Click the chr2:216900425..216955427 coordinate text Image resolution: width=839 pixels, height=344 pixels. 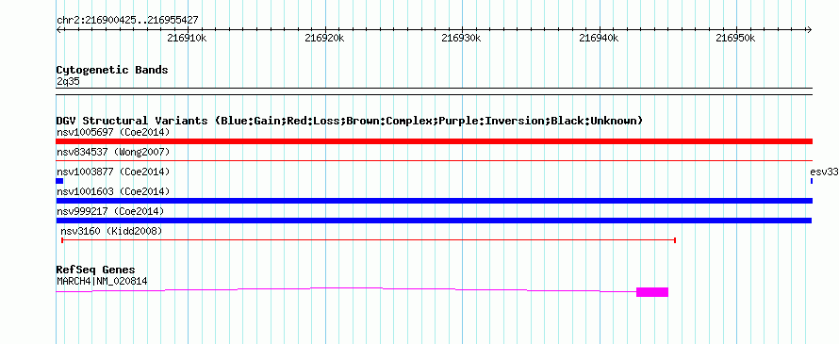click(x=127, y=21)
